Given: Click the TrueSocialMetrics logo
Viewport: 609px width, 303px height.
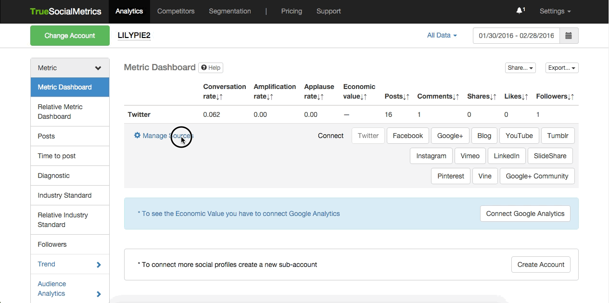Looking at the screenshot, I should 65,11.
